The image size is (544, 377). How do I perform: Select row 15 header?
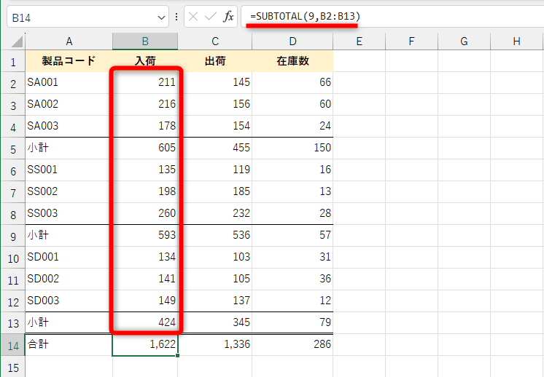point(13,367)
